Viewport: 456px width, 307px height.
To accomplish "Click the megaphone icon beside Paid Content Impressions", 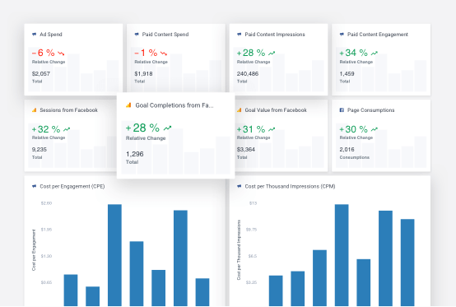I will (239, 35).
